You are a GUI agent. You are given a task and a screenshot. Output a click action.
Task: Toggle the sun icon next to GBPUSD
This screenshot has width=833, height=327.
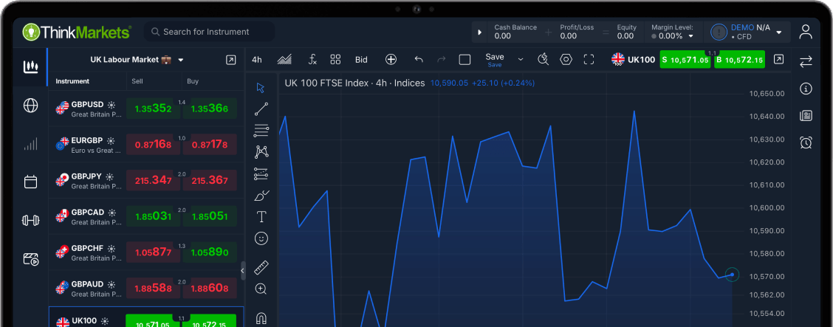point(112,105)
